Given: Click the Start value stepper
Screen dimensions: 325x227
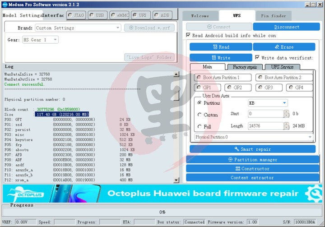Looking at the screenshot, I should [x=287, y=114].
